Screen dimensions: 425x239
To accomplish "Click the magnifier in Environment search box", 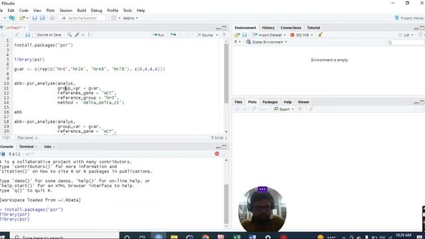I will [x=390, y=42].
